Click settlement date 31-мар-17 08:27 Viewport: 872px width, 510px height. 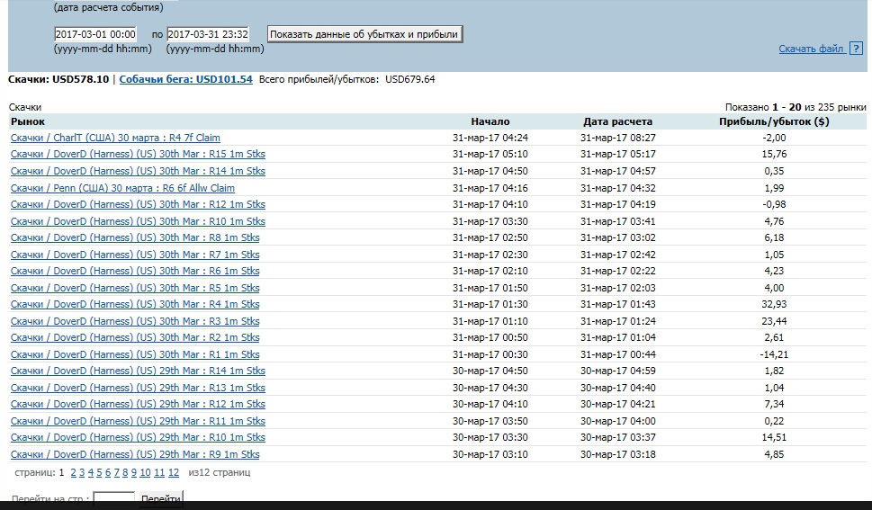tap(618, 138)
